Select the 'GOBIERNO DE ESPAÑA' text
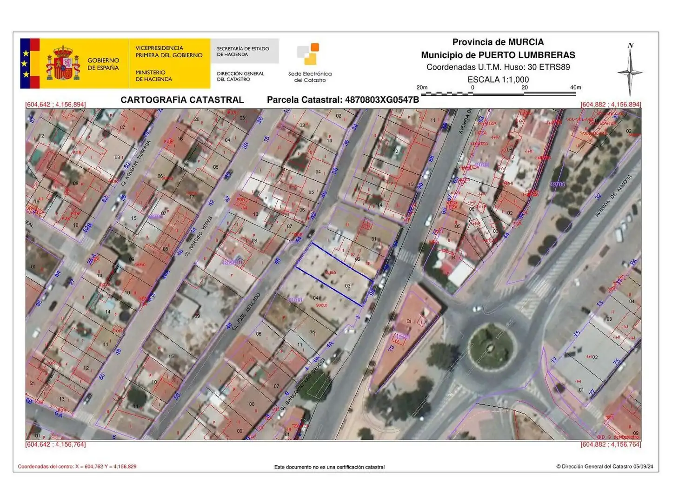The width and height of the screenshot is (692, 502). point(103,64)
